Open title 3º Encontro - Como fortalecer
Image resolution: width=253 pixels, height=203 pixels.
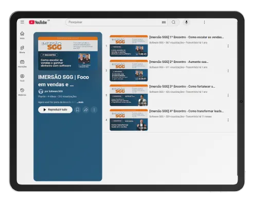[x=182, y=87]
